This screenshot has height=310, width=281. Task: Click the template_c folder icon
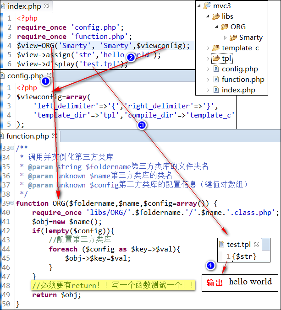click(x=216, y=48)
